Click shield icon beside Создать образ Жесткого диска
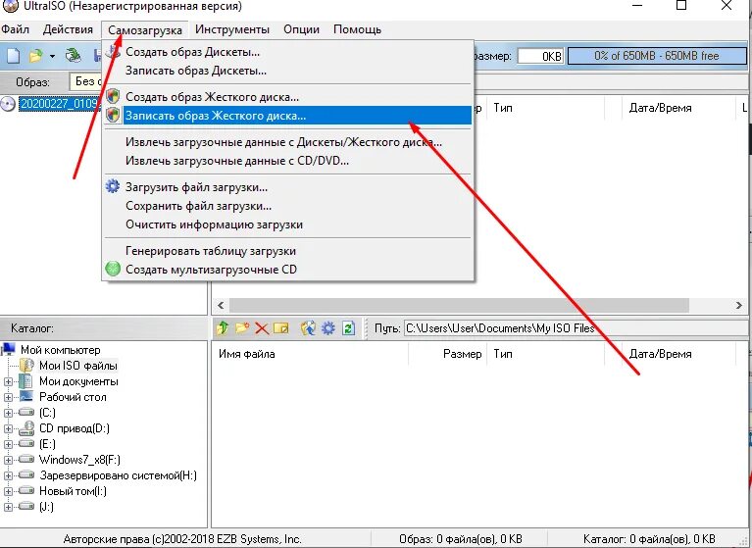 tap(113, 96)
